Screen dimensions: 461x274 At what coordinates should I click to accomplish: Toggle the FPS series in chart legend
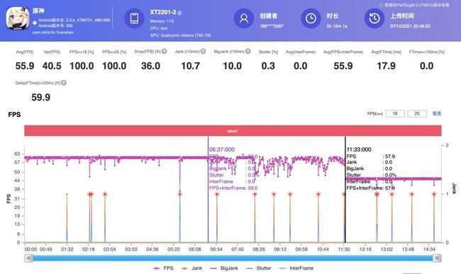tap(163, 268)
